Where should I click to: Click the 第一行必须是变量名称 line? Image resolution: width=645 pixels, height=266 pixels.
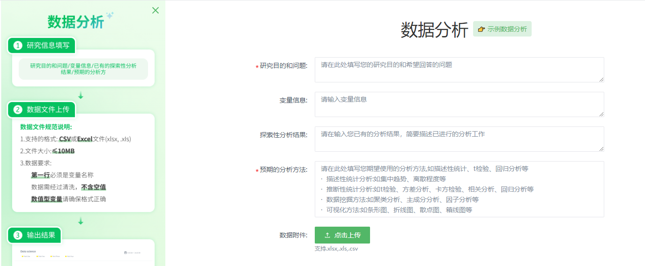coord(62,175)
